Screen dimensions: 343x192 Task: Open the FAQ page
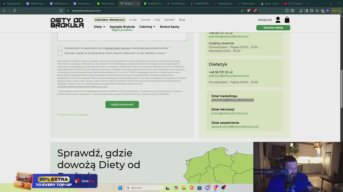[x=157, y=20]
